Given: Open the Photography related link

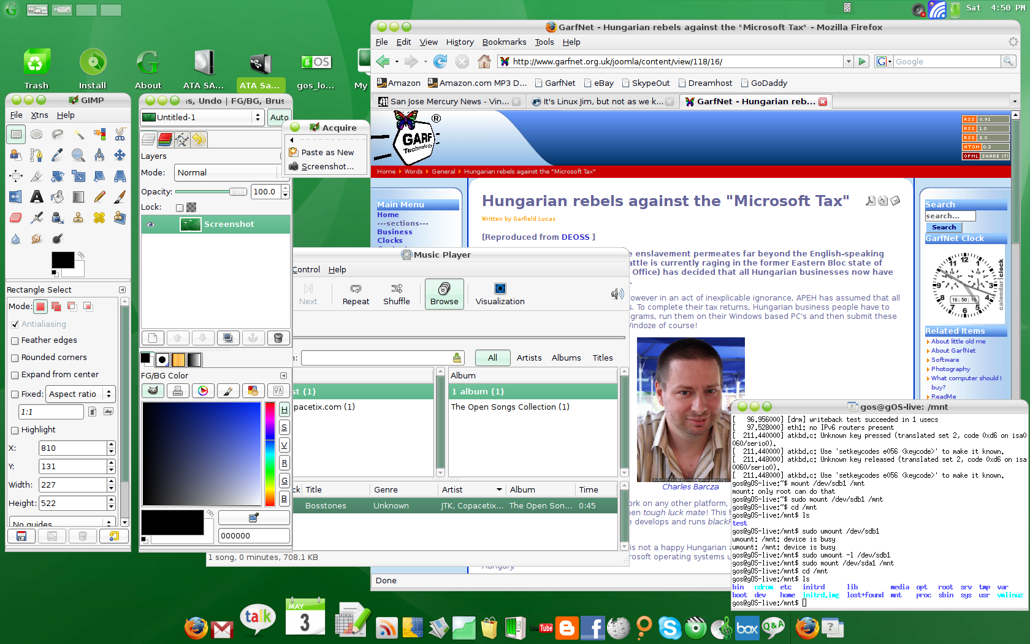Looking at the screenshot, I should click(950, 369).
